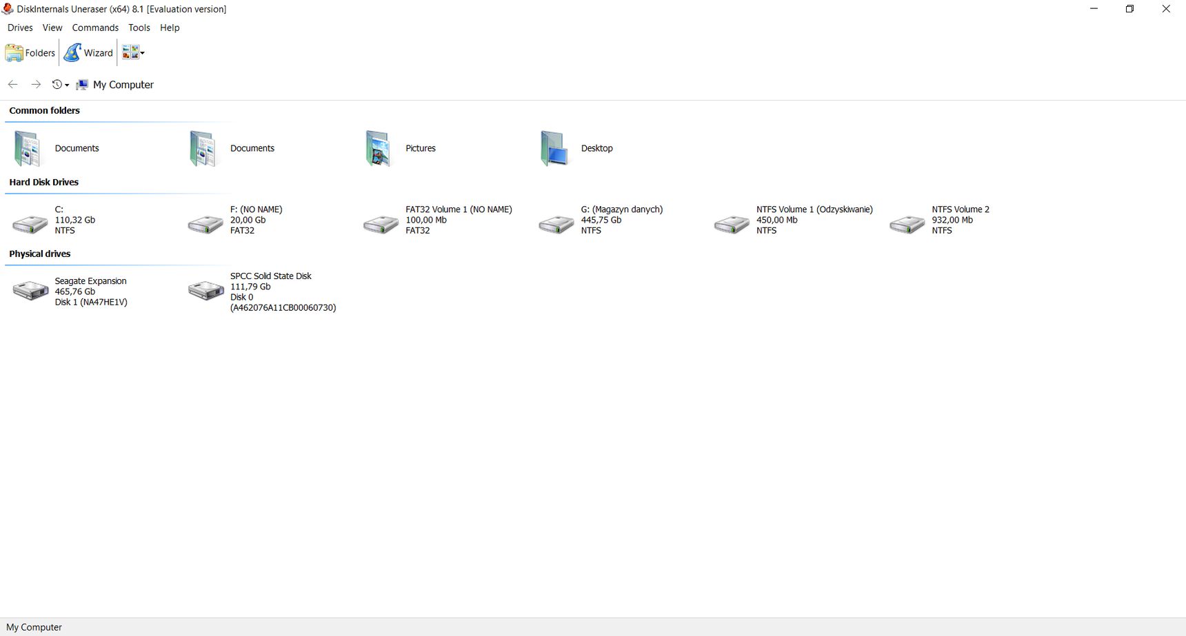Viewport: 1186px width, 636px height.
Task: Click the 932,00 Mb size text
Action: (952, 220)
